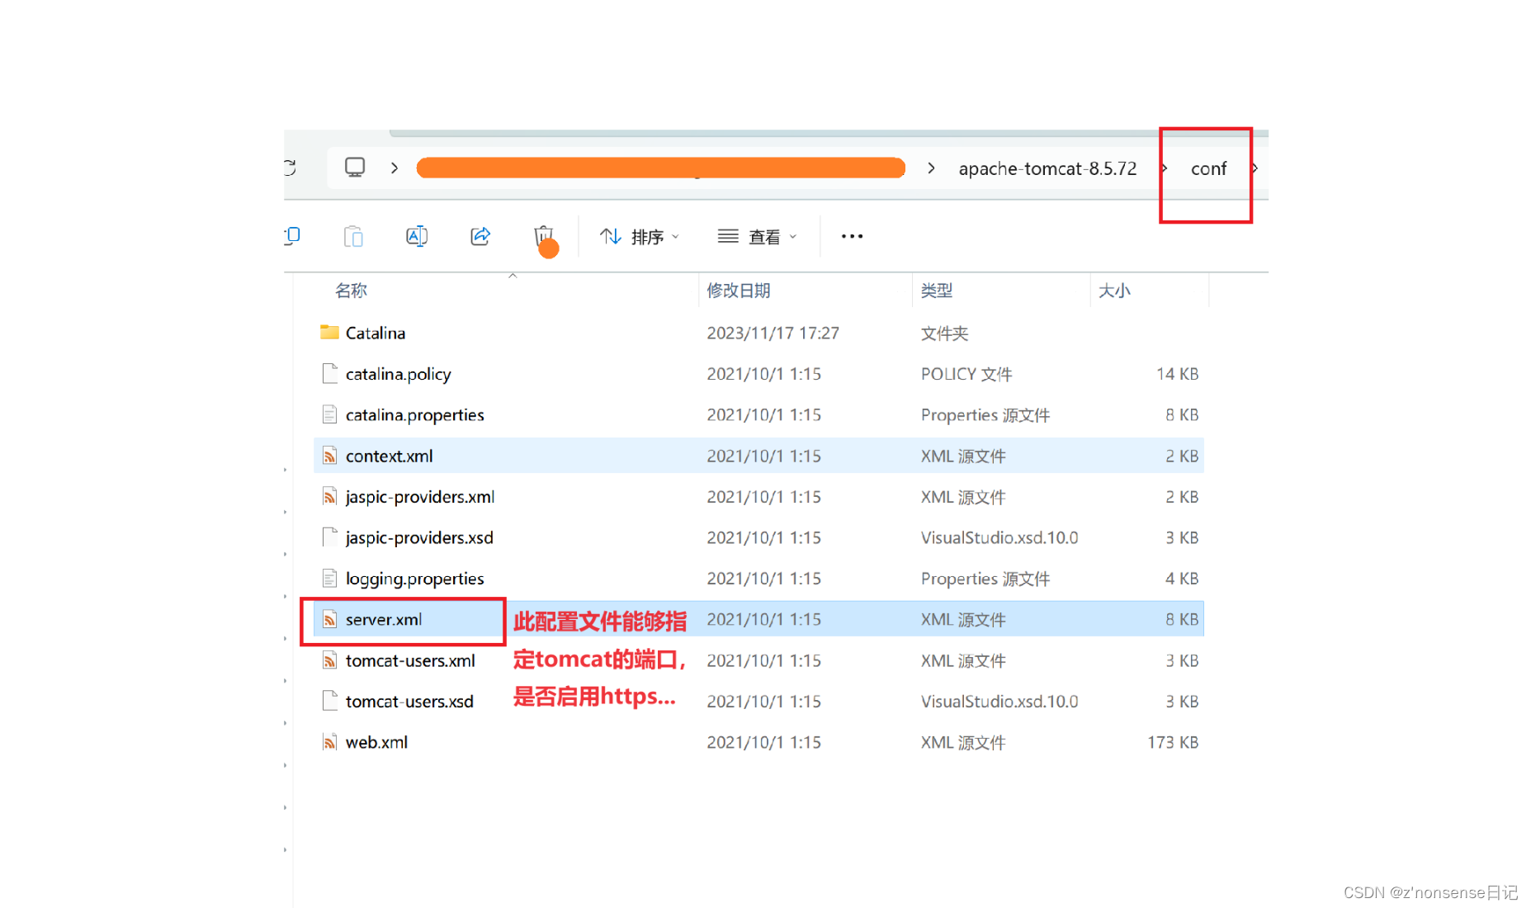
Task: Select the Catalina folder
Action: click(x=758, y=333)
